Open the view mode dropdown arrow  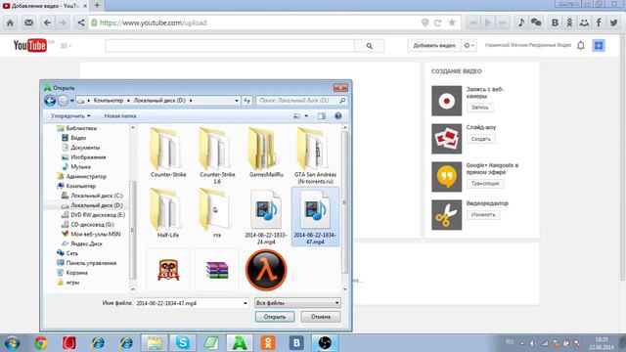click(306, 115)
